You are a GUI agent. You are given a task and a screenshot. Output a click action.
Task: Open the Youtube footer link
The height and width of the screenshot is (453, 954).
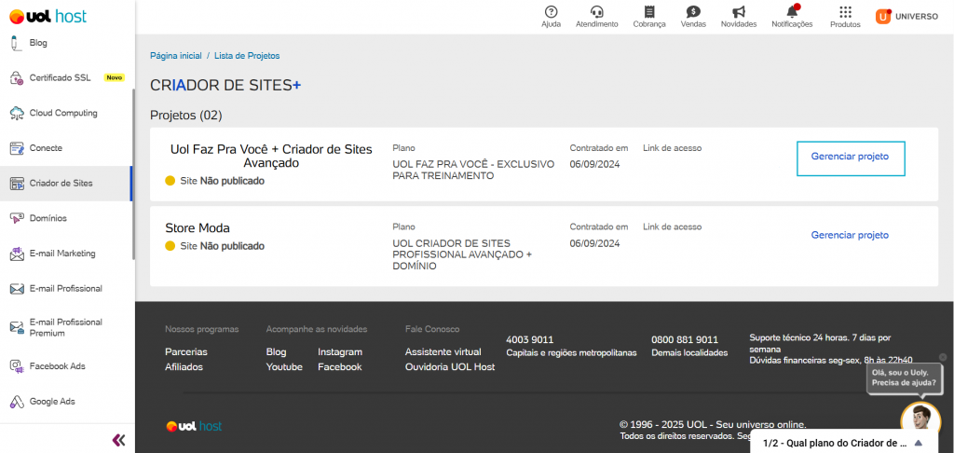click(284, 367)
